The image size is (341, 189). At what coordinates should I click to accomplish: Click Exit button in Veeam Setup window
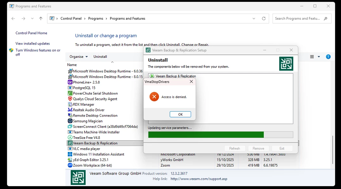[282, 149]
